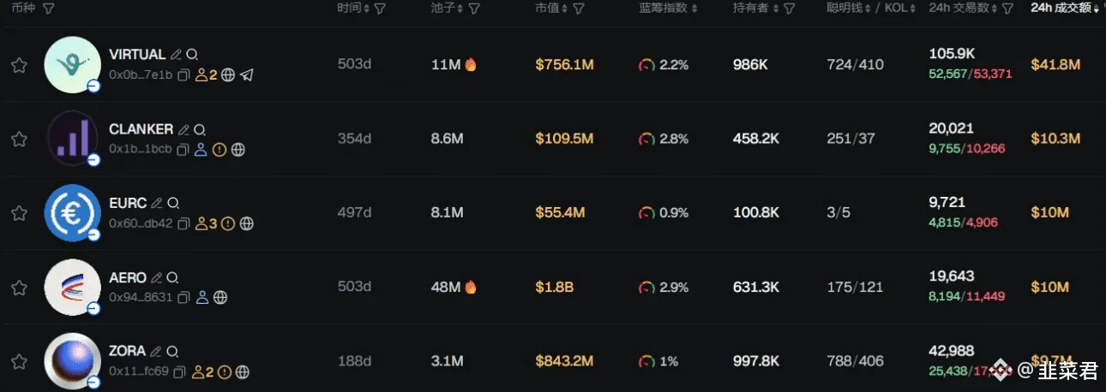Copy the AERO contract address

point(183,298)
